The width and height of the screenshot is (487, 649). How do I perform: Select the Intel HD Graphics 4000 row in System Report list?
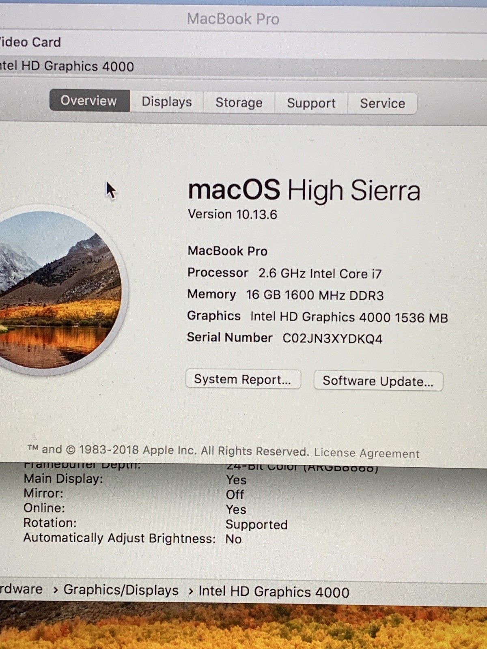(x=243, y=66)
